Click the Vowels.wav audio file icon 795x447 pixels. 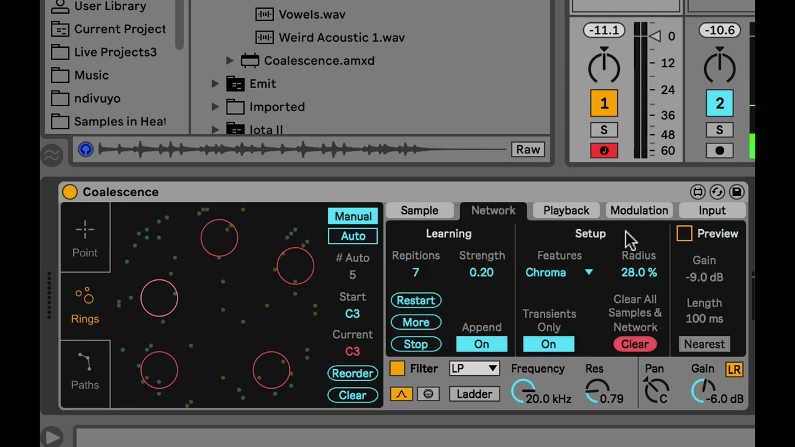tap(265, 14)
